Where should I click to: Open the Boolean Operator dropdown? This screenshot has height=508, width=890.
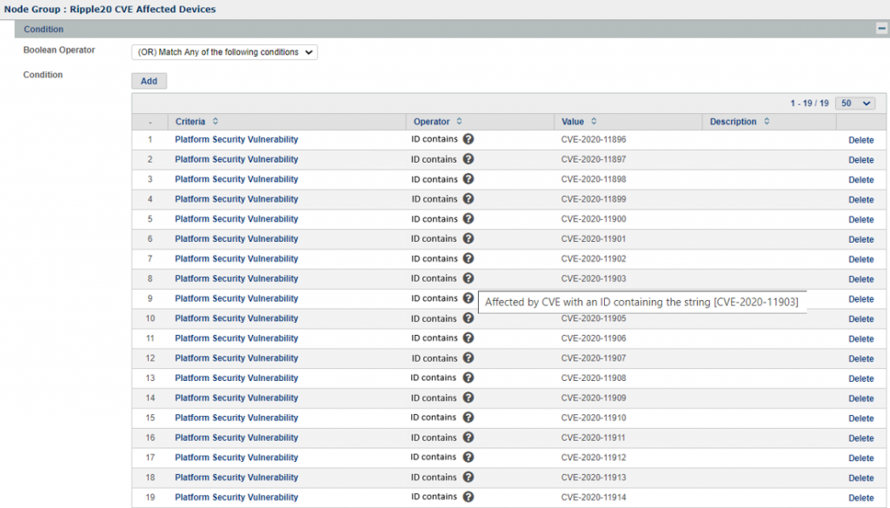(x=224, y=52)
